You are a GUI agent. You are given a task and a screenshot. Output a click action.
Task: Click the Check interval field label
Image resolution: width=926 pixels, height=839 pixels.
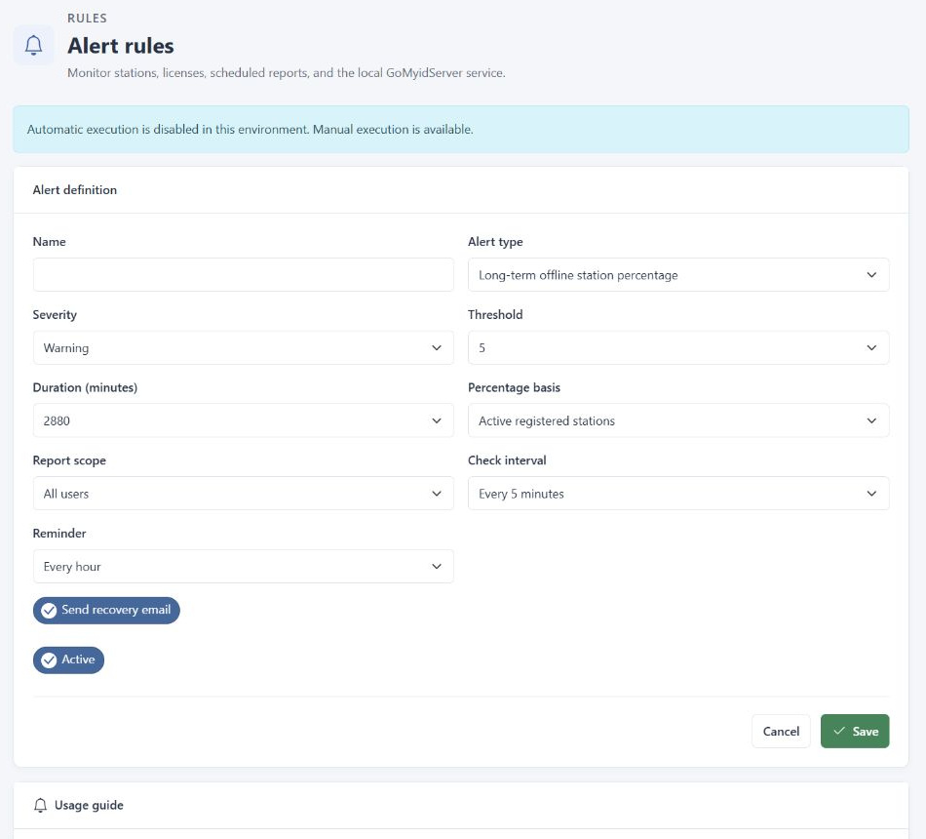[x=507, y=460]
